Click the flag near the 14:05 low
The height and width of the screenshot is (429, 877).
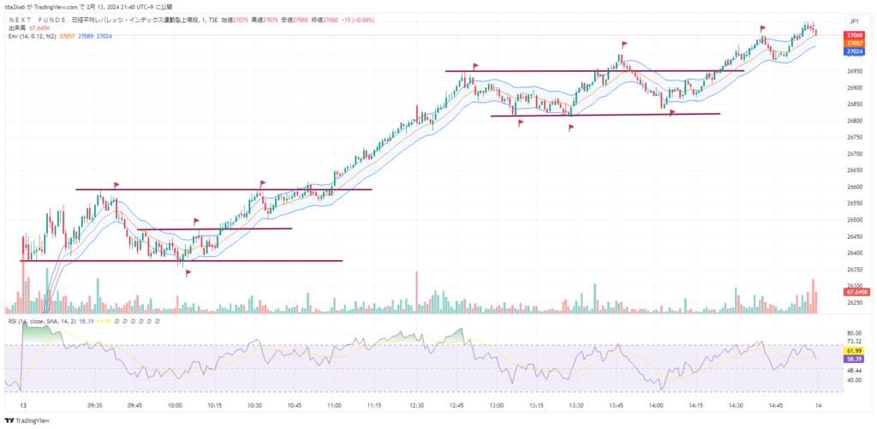[x=672, y=111]
